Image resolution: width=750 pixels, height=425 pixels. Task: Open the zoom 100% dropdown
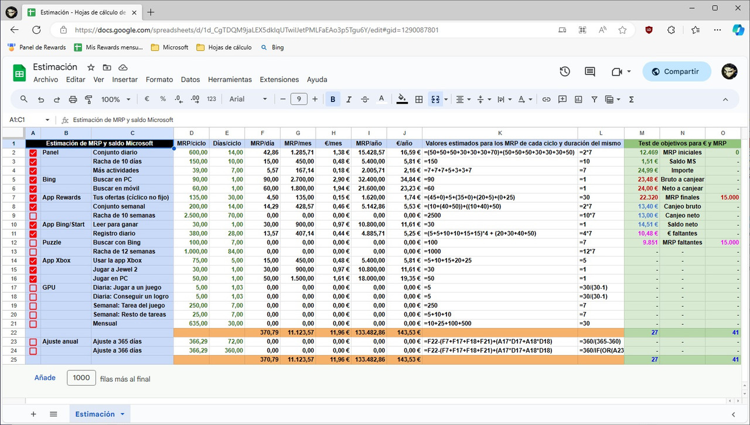(x=116, y=99)
